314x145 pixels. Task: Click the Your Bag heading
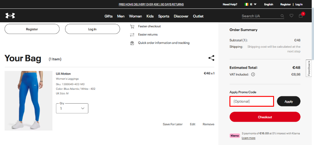tap(23, 58)
